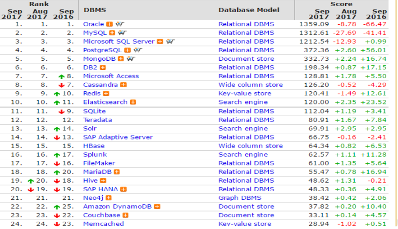
Task: Click the orange plus icon next to Neo4j
Action: pos(109,198)
